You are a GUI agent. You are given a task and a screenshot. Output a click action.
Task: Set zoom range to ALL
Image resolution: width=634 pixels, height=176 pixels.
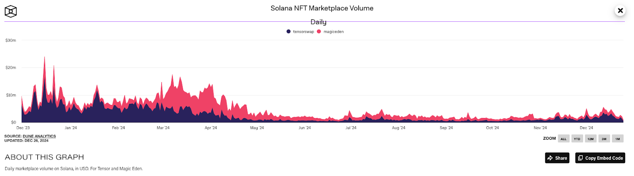point(563,139)
